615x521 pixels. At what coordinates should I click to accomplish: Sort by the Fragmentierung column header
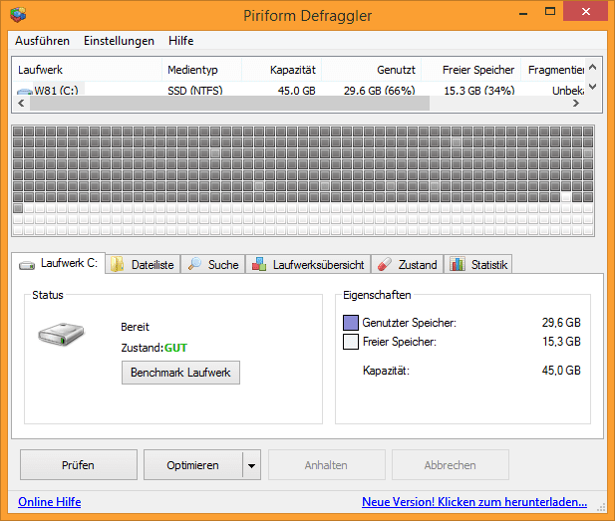tap(553, 70)
